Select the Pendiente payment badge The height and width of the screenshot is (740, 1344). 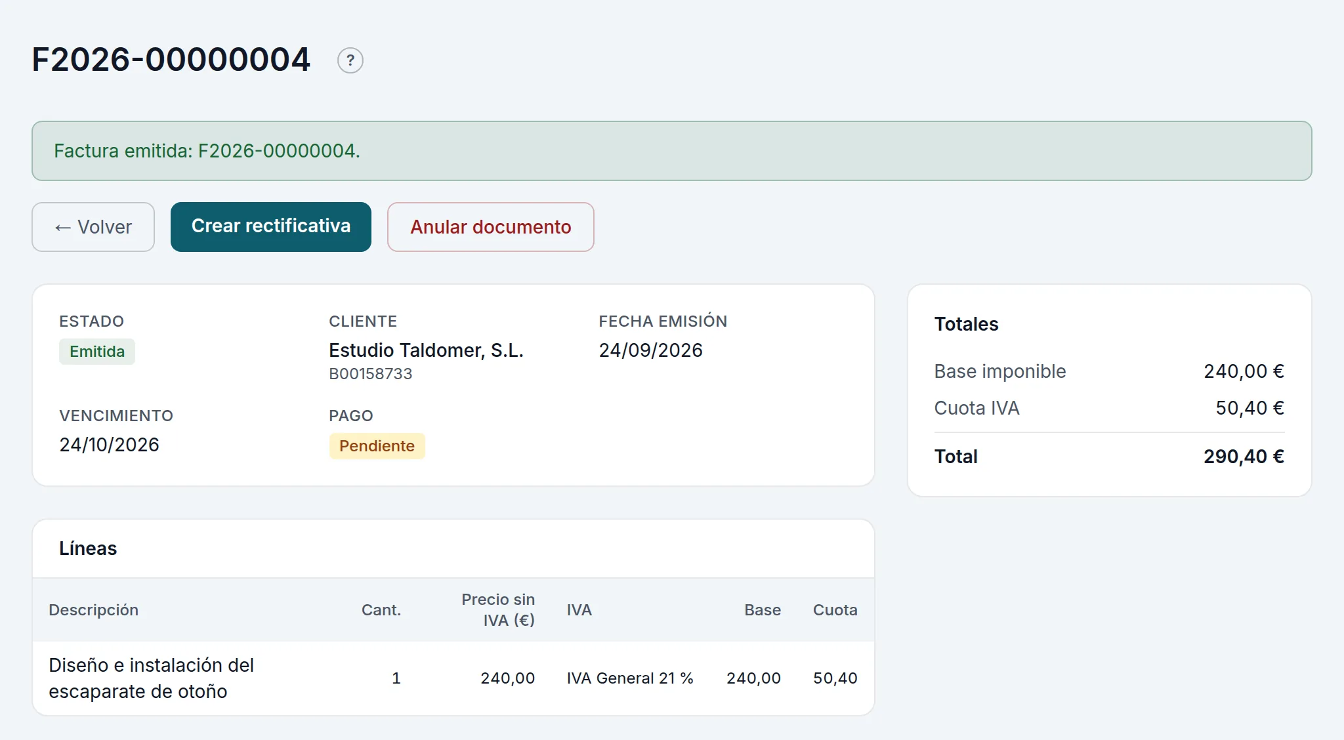[x=377, y=446]
